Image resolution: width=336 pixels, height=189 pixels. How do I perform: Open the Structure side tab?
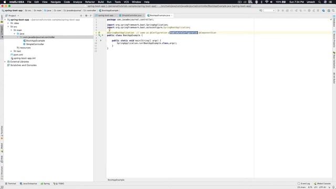pyautogui.click(x=2, y=173)
